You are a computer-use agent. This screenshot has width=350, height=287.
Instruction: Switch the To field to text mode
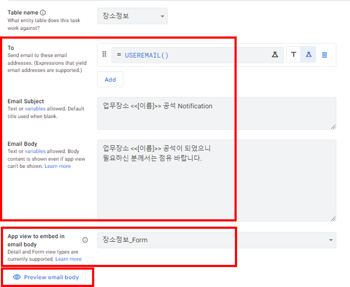[294, 54]
